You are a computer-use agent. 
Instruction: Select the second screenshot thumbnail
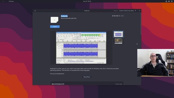(x=119, y=41)
